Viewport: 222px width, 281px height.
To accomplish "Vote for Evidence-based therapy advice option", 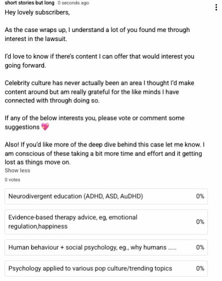I will pyautogui.click(x=106, y=221).
